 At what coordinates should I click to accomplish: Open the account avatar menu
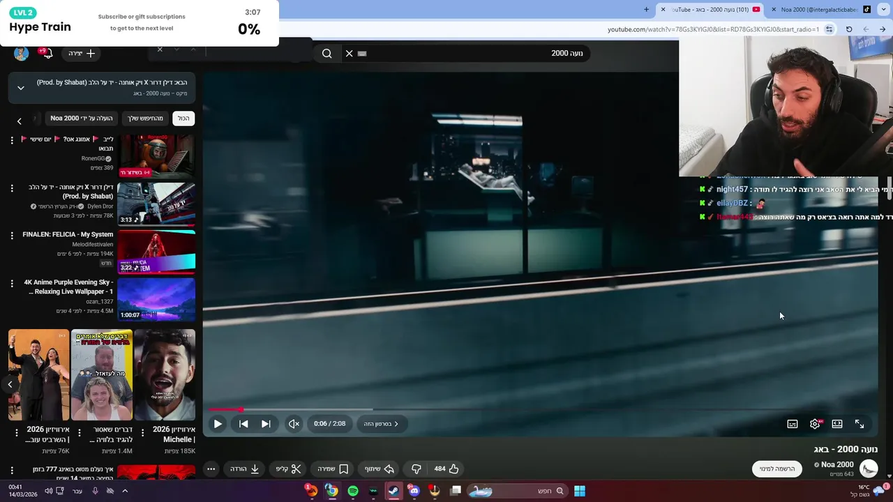(x=21, y=54)
